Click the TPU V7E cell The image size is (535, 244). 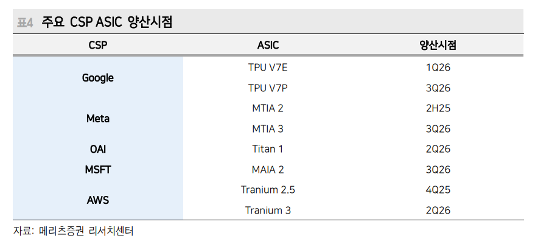(268, 68)
